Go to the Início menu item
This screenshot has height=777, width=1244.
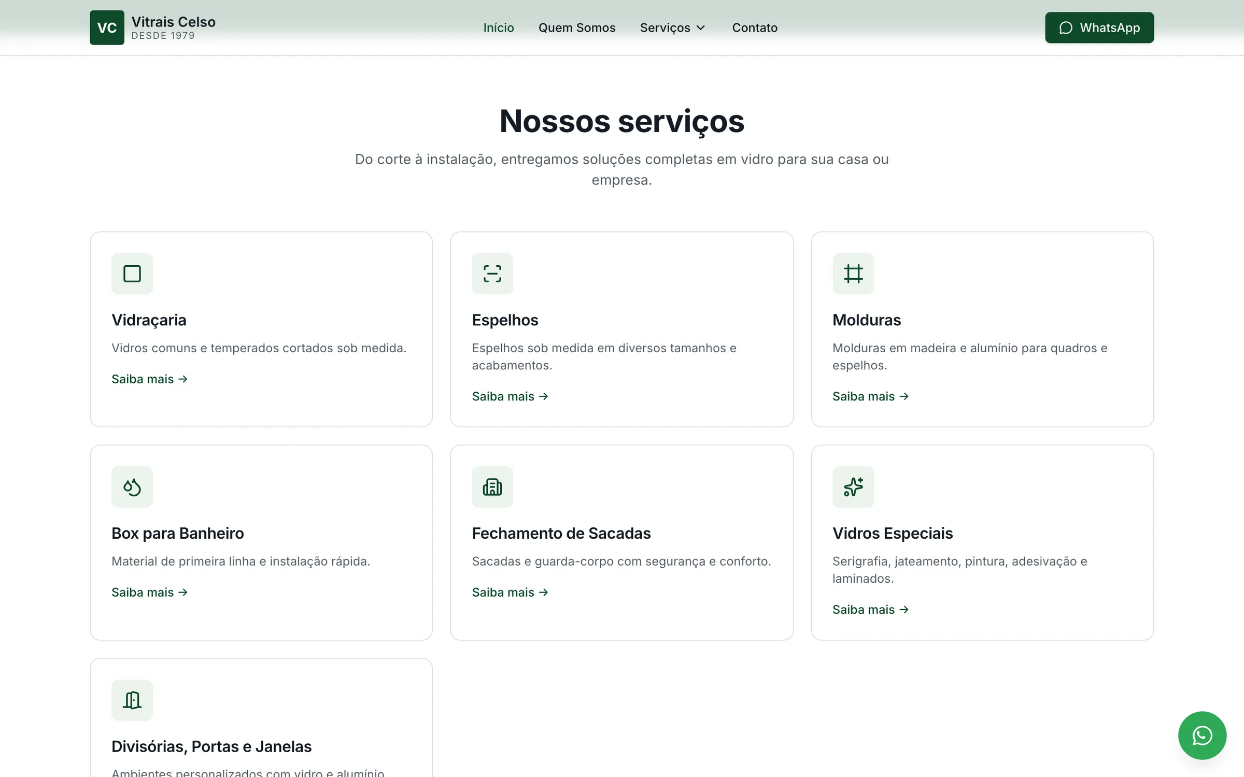coord(499,27)
